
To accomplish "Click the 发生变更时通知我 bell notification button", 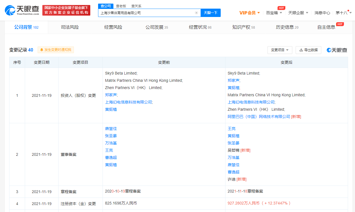I will [x=56, y=50].
